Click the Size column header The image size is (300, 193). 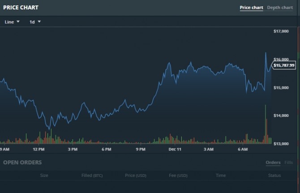point(44,176)
